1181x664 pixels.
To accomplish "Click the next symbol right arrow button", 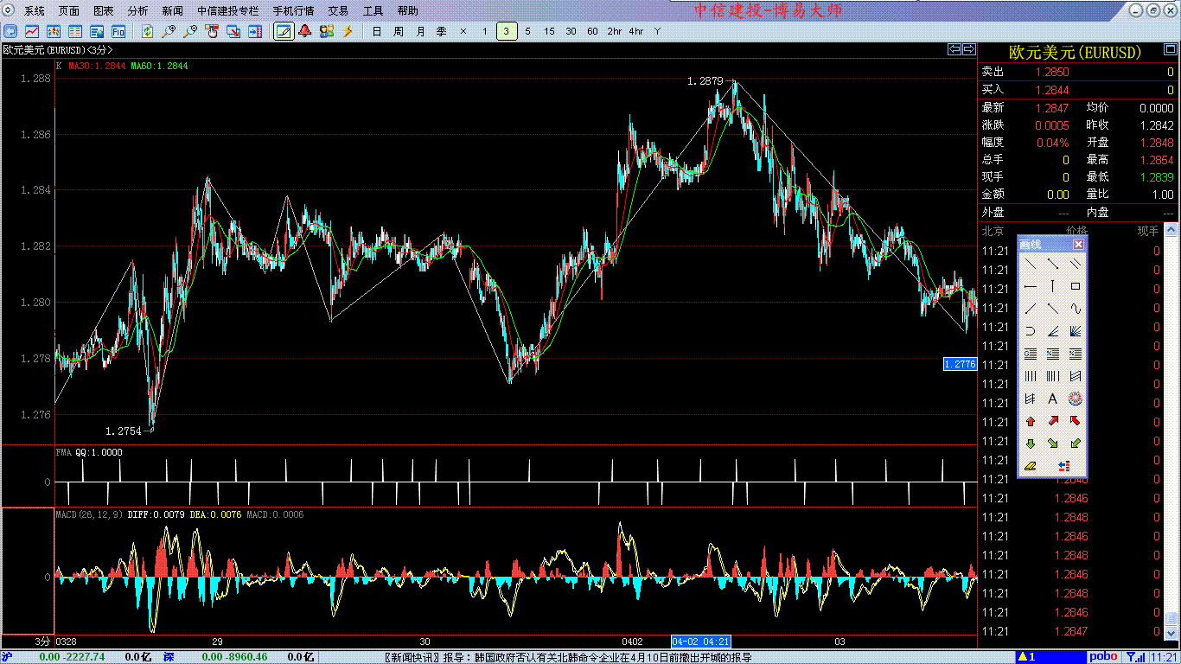I will [x=969, y=49].
